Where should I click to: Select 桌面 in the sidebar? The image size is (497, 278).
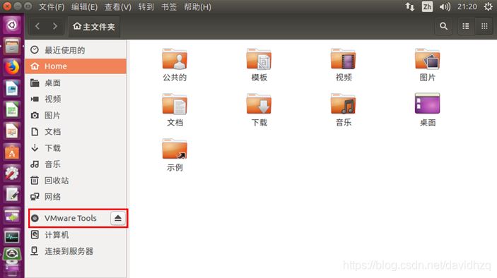pyautogui.click(x=76, y=83)
